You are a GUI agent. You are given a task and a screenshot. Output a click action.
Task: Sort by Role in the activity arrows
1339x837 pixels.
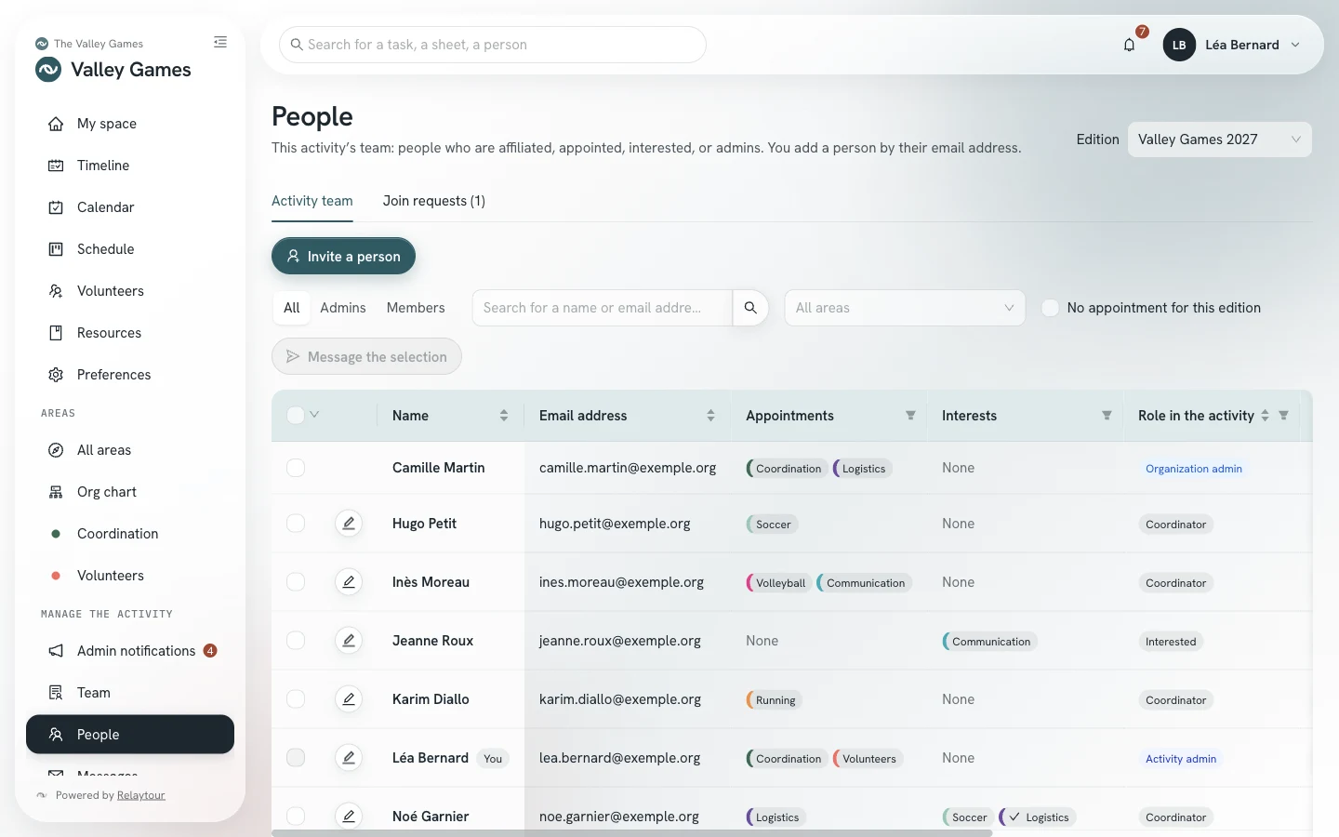point(1265,416)
